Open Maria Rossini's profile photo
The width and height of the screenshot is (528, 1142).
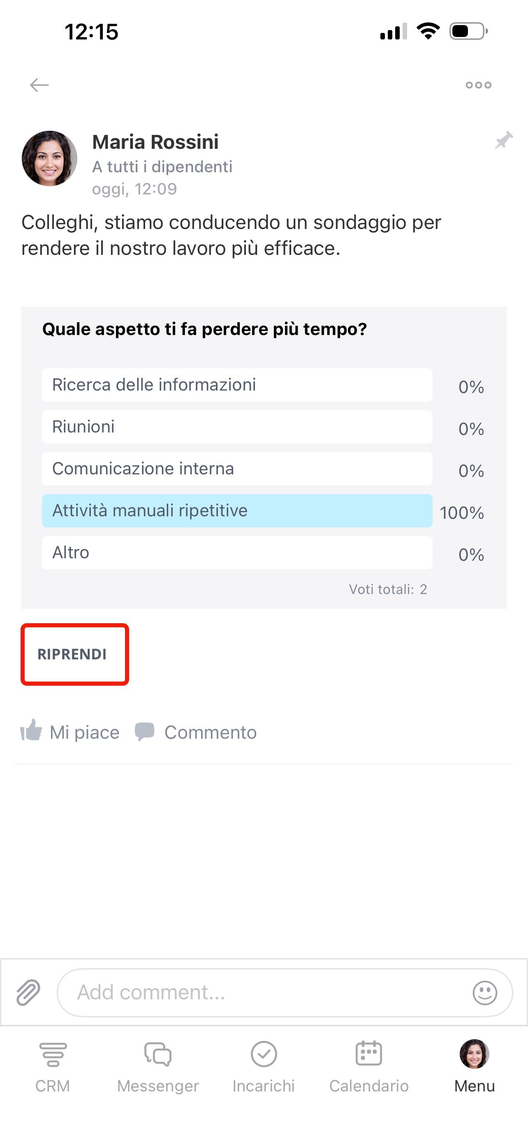(x=50, y=158)
